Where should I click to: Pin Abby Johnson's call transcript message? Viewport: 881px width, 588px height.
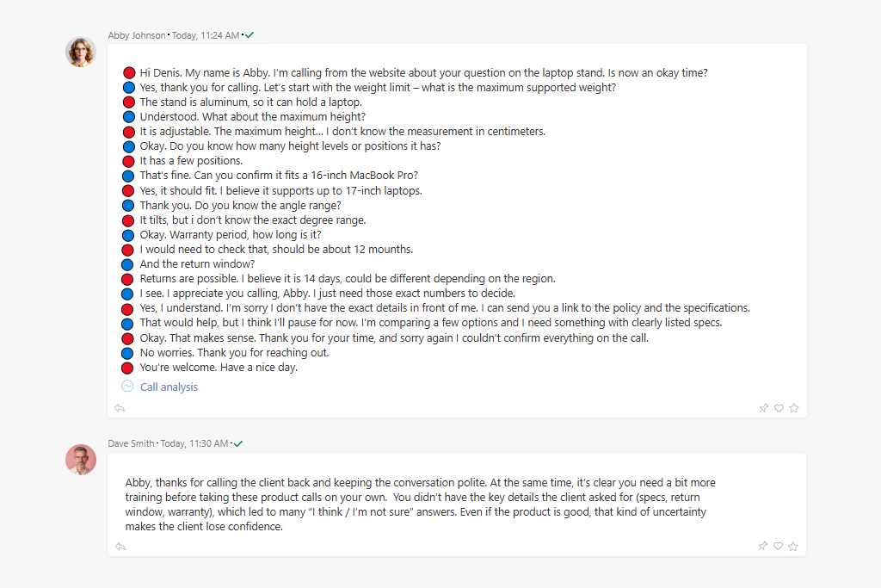point(763,408)
